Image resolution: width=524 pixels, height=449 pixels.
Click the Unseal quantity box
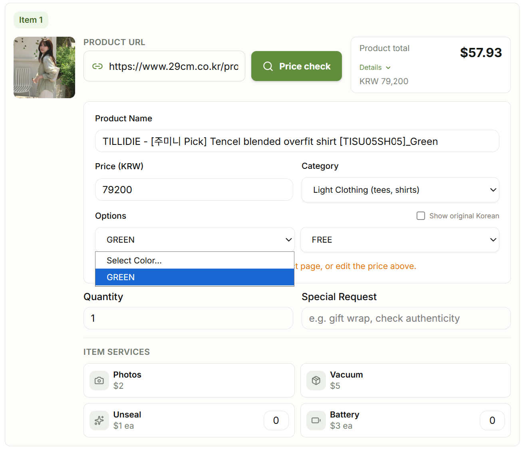(x=276, y=420)
